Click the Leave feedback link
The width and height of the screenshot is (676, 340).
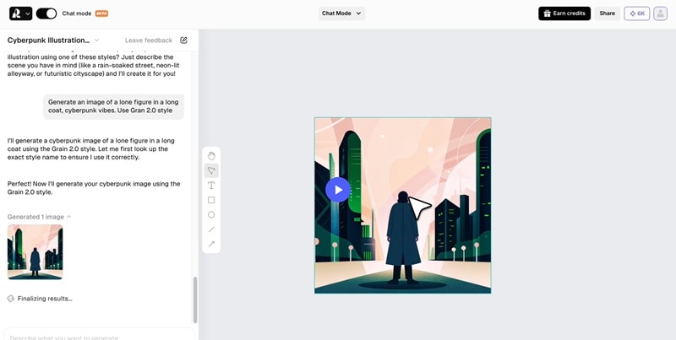(x=149, y=40)
